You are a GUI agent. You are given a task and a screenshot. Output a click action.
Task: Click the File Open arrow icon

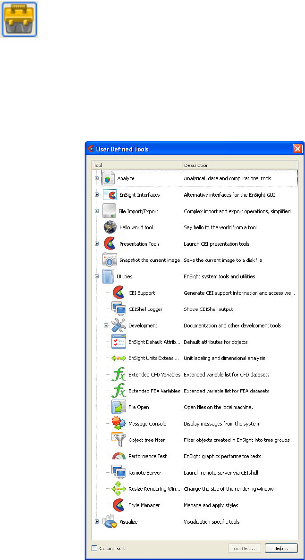(x=119, y=407)
